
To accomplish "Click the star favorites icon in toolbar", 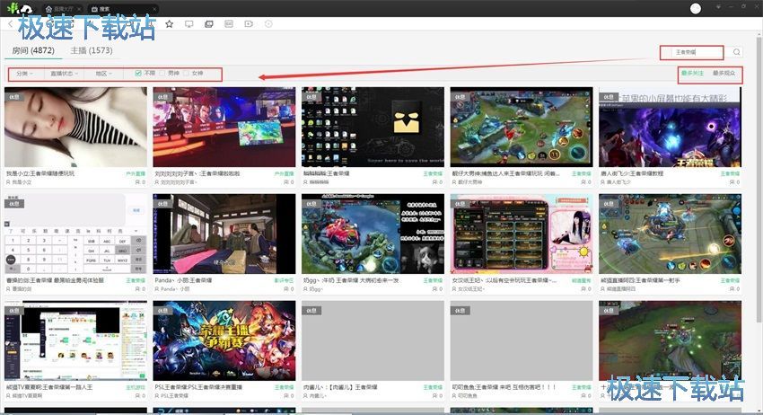I will pyautogui.click(x=170, y=24).
